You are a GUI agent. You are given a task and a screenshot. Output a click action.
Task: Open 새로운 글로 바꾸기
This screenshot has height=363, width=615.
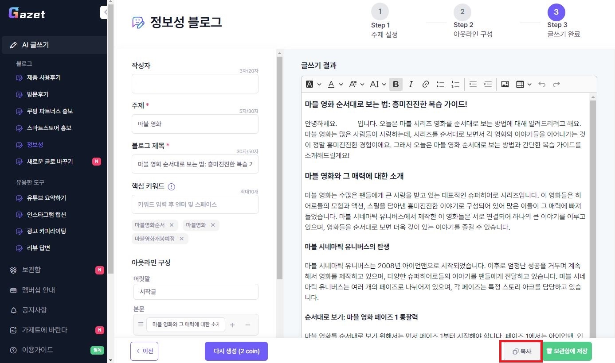[50, 162]
